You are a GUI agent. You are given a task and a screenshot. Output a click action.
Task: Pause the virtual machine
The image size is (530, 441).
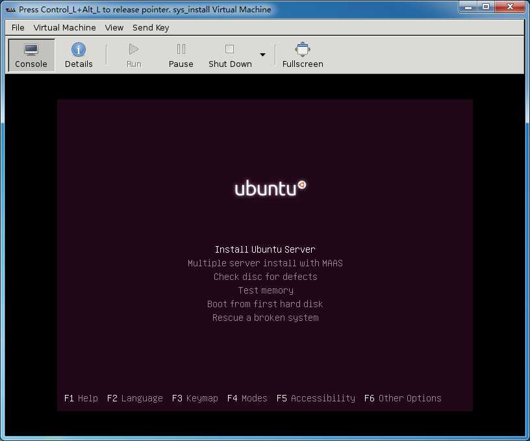click(x=181, y=55)
